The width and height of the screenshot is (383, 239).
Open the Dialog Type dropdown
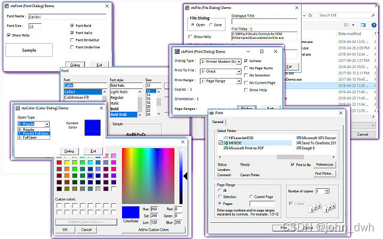click(239, 62)
